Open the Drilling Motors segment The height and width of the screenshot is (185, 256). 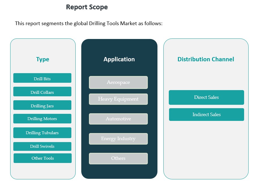pyautogui.click(x=42, y=119)
